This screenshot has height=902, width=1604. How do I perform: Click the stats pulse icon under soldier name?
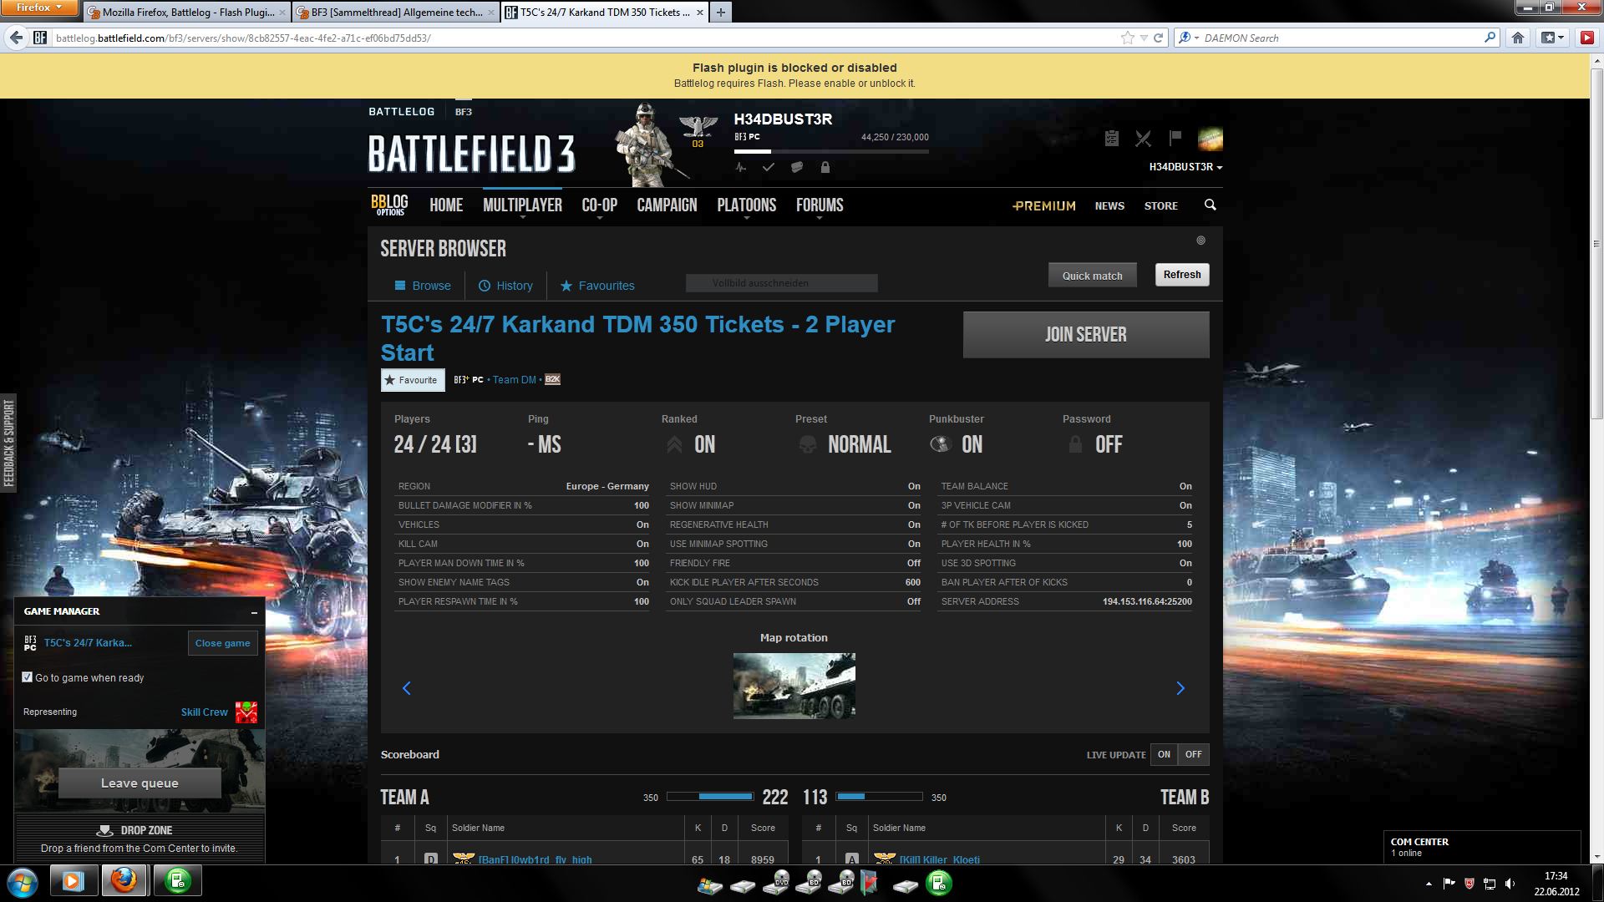(740, 167)
